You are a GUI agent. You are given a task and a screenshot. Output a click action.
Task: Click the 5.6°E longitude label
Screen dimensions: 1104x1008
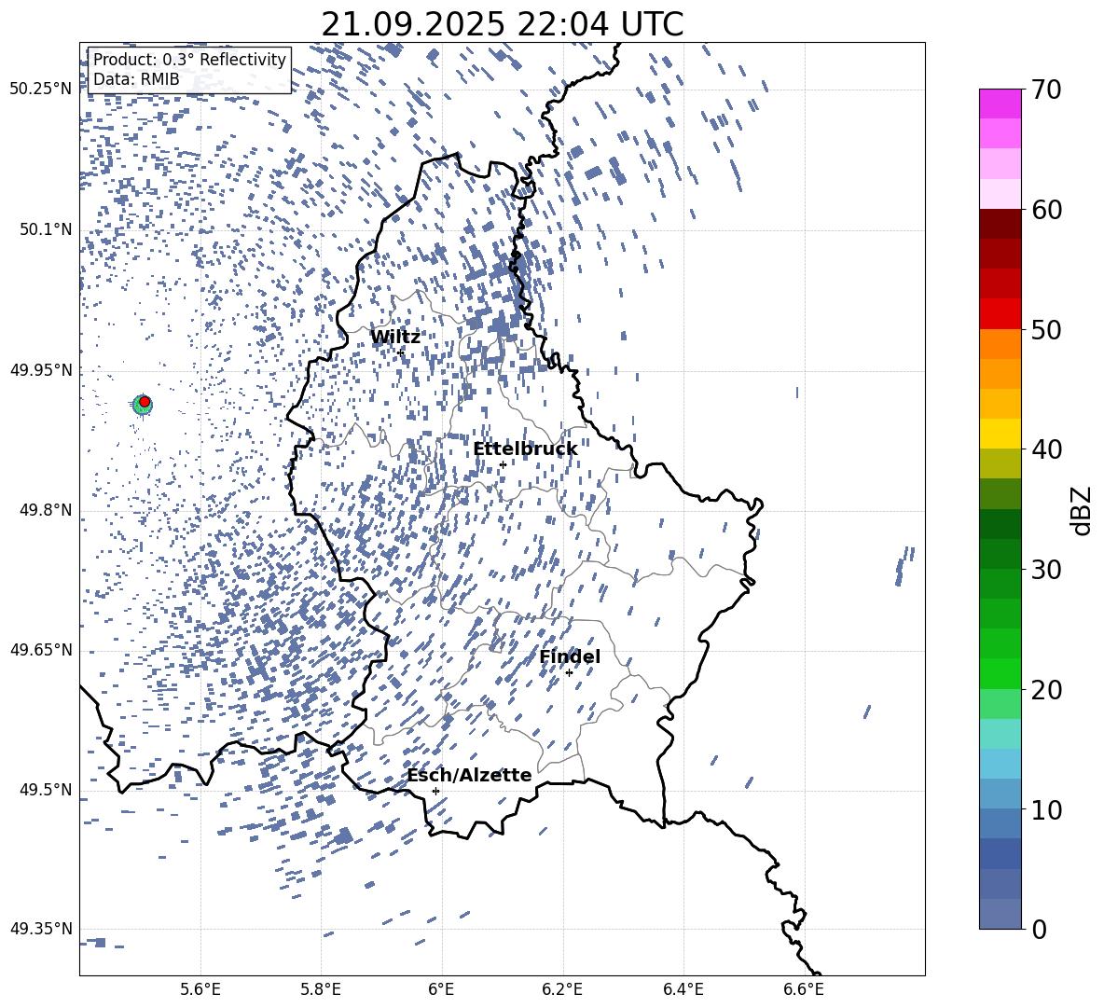200,989
